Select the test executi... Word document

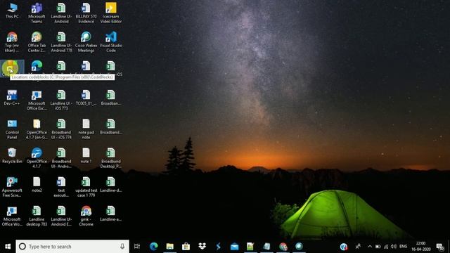[x=61, y=187]
